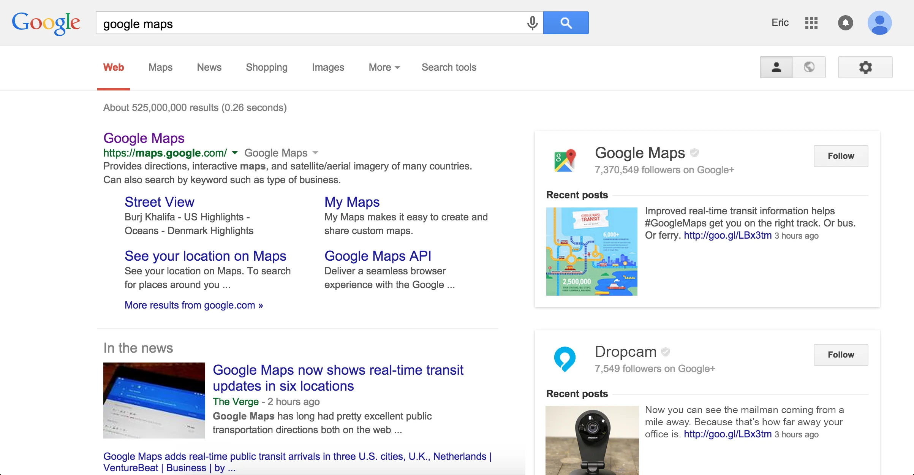Click the blue search magnifier button
The width and height of the screenshot is (914, 475).
point(566,23)
